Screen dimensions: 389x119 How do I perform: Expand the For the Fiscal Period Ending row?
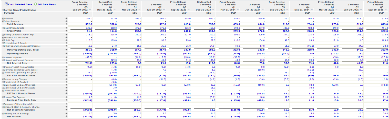3,10
